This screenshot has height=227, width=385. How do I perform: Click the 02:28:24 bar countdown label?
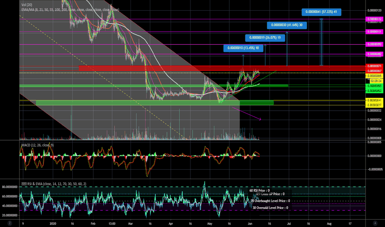tap(376, 81)
